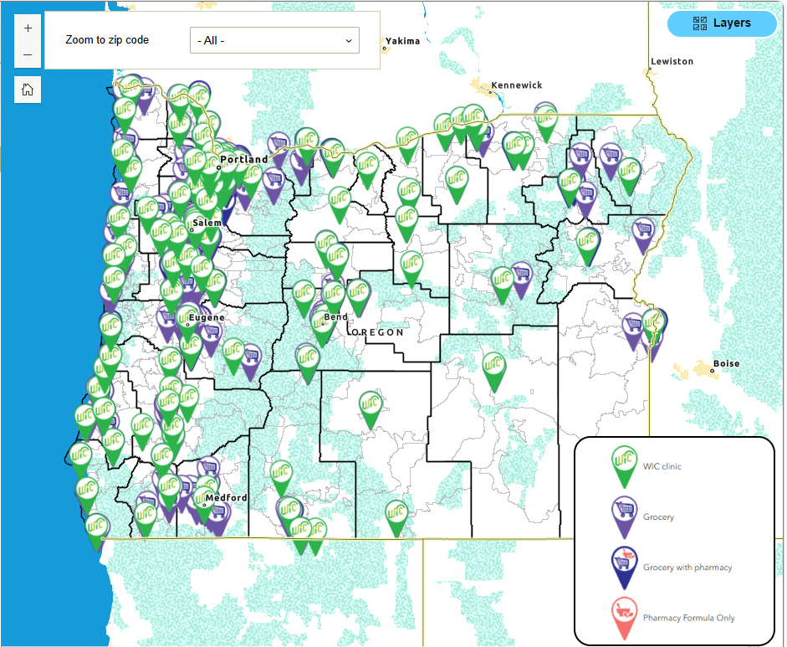The height and width of the screenshot is (647, 787).
Task: Click the pink Pharmacy Formula Only legend icon
Action: point(625,619)
